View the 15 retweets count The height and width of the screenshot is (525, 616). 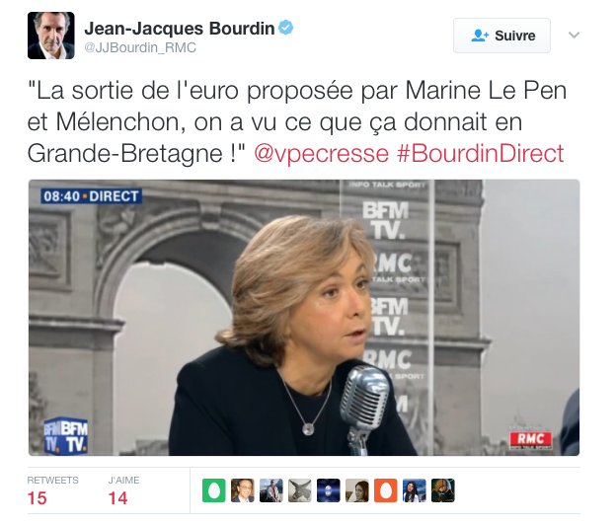click(38, 498)
